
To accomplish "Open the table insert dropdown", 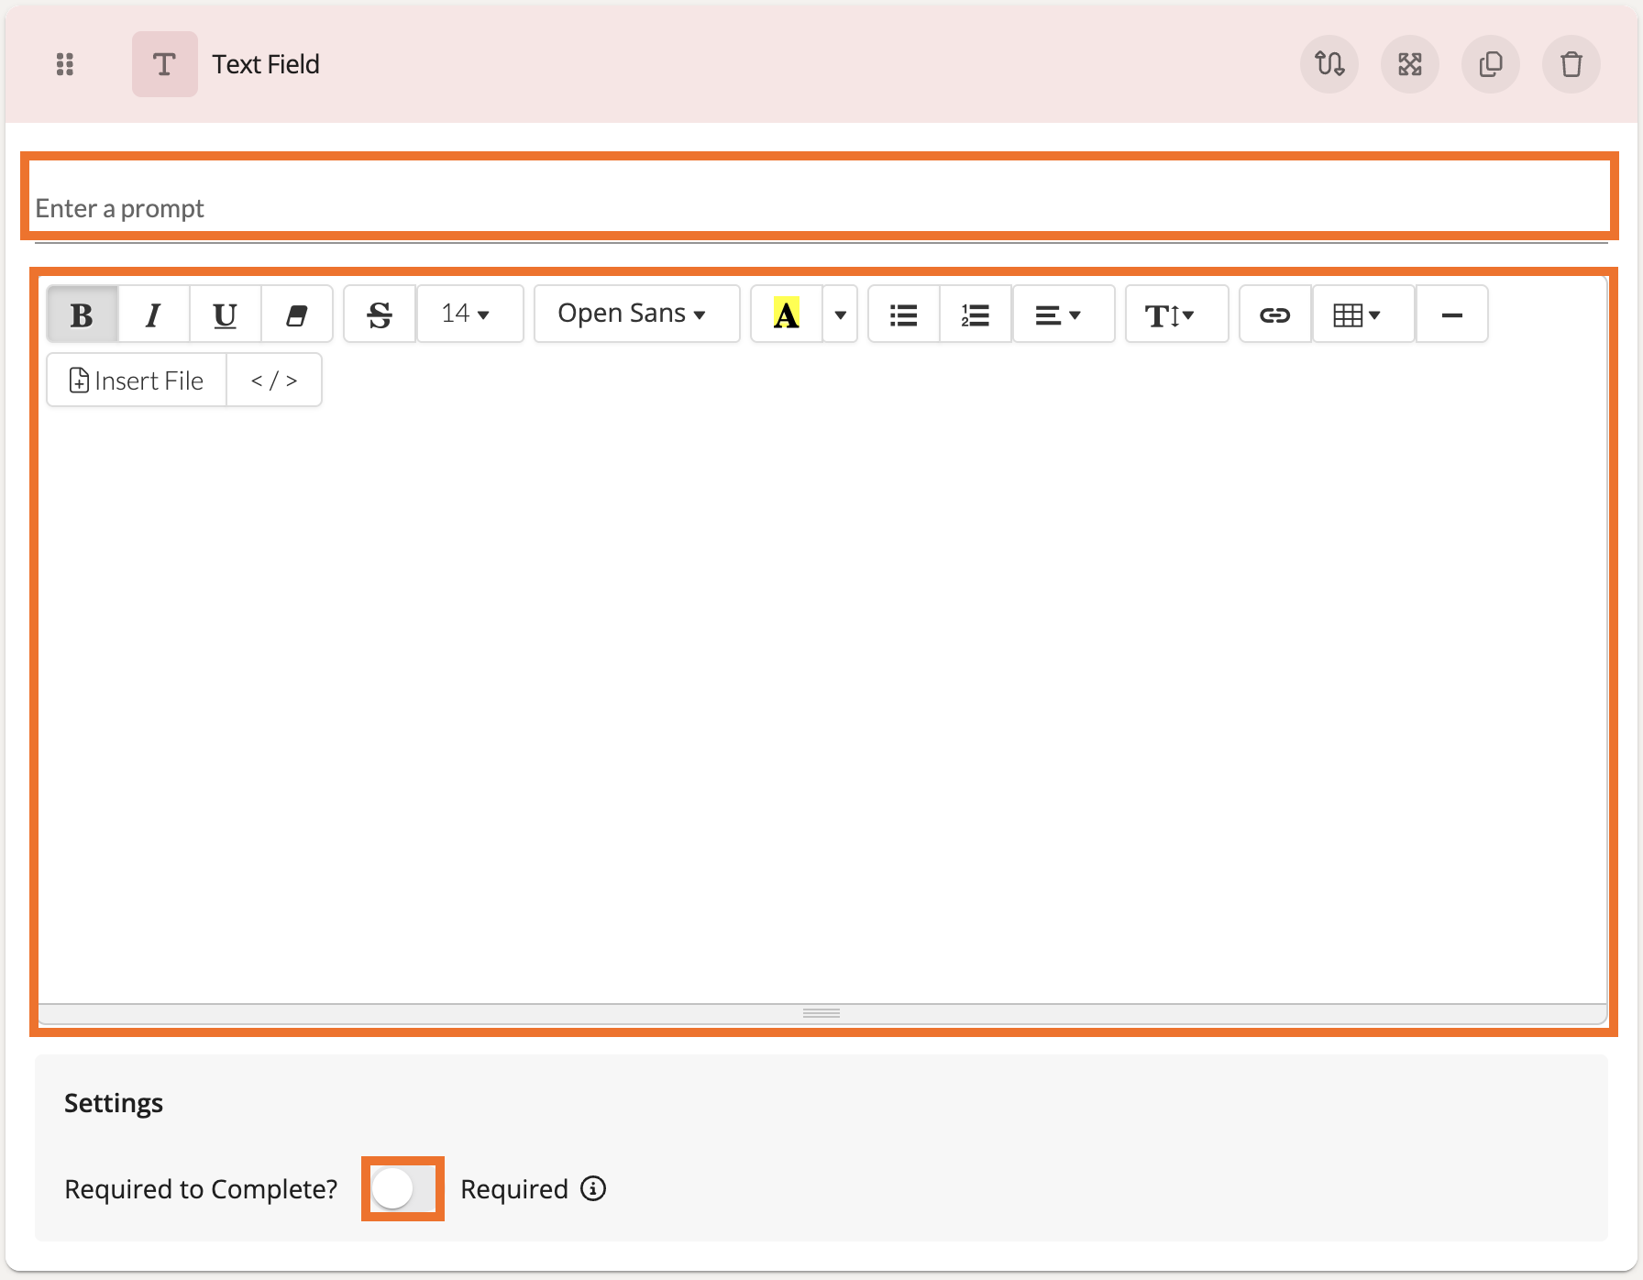I will [x=1358, y=314].
